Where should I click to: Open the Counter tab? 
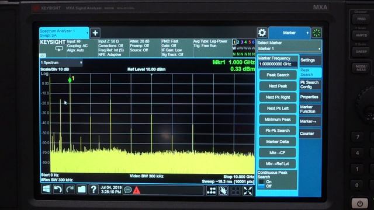point(310,134)
